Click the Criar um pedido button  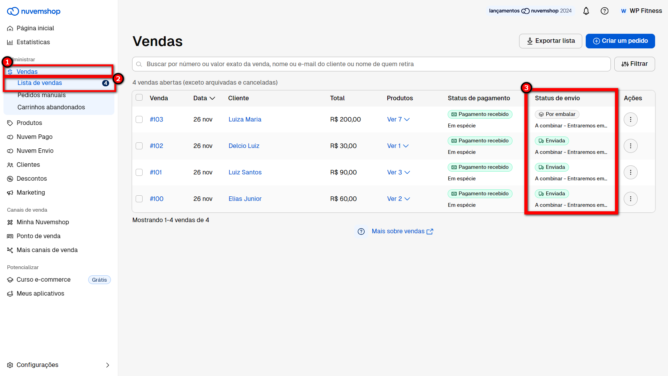620,41
